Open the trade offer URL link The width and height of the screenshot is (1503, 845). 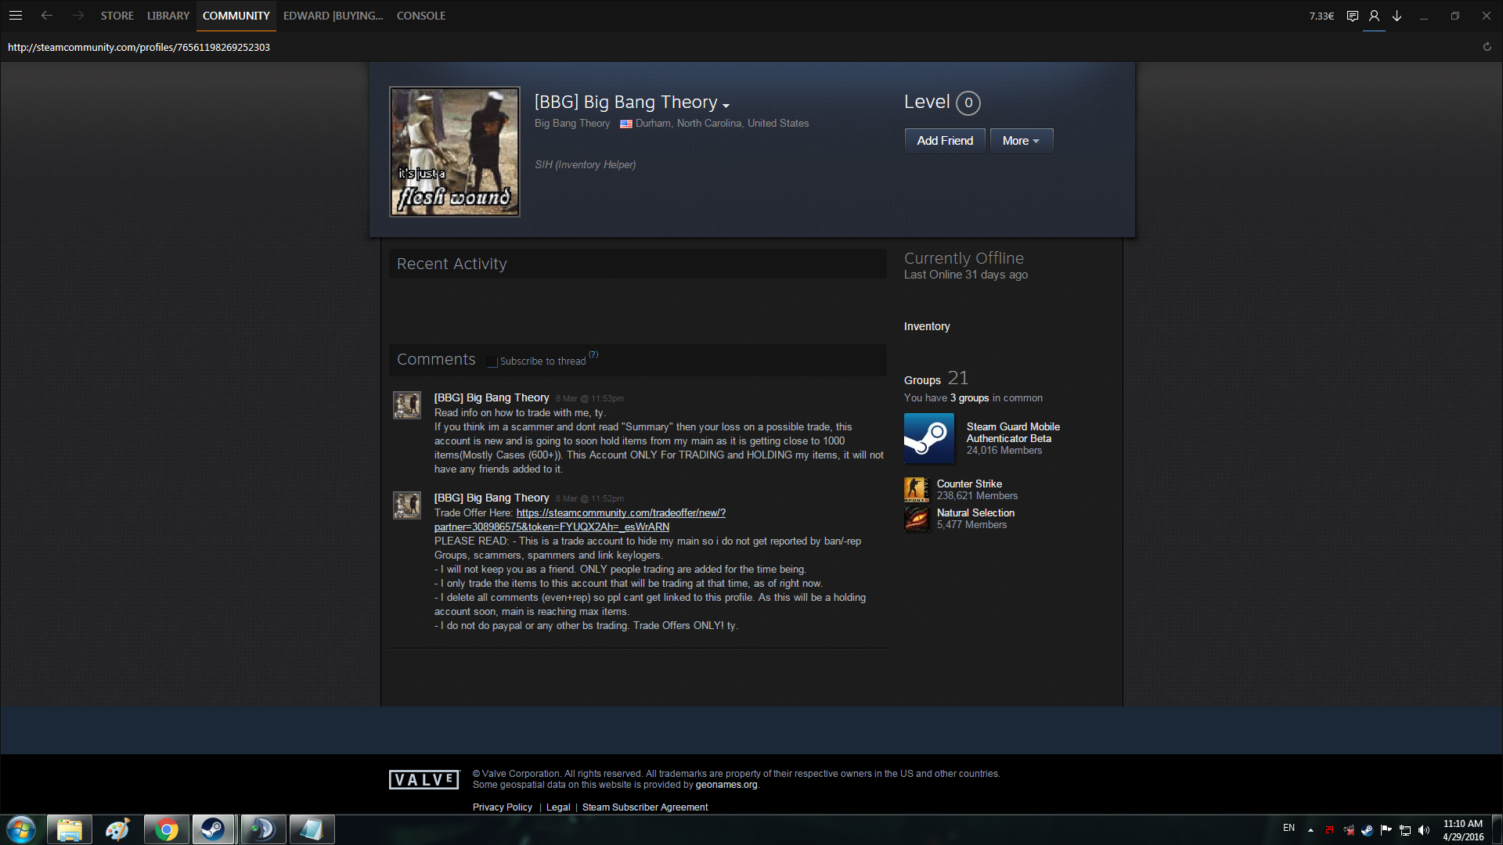coord(620,513)
